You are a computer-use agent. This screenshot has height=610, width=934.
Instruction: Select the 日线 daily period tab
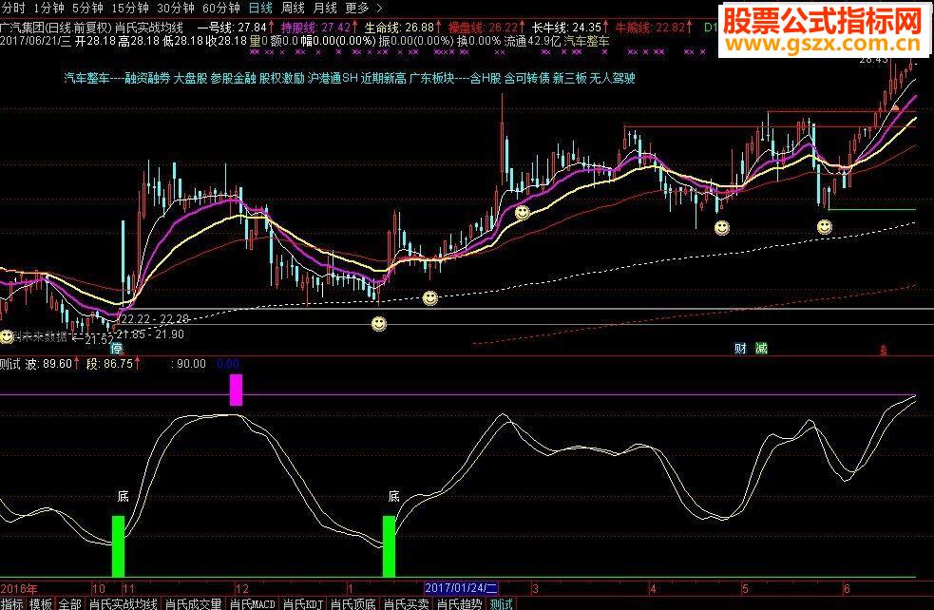pyautogui.click(x=260, y=8)
